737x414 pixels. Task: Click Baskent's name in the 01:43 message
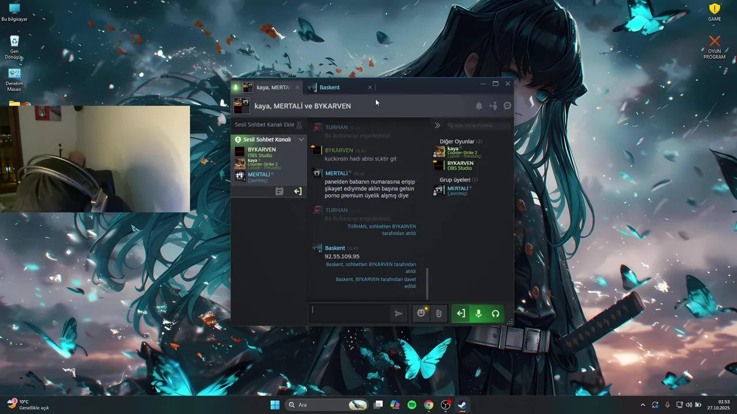(335, 248)
